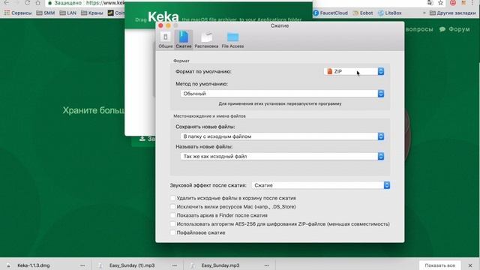Open the default method Обычный dropdown
The image size is (480, 270).
(282, 94)
